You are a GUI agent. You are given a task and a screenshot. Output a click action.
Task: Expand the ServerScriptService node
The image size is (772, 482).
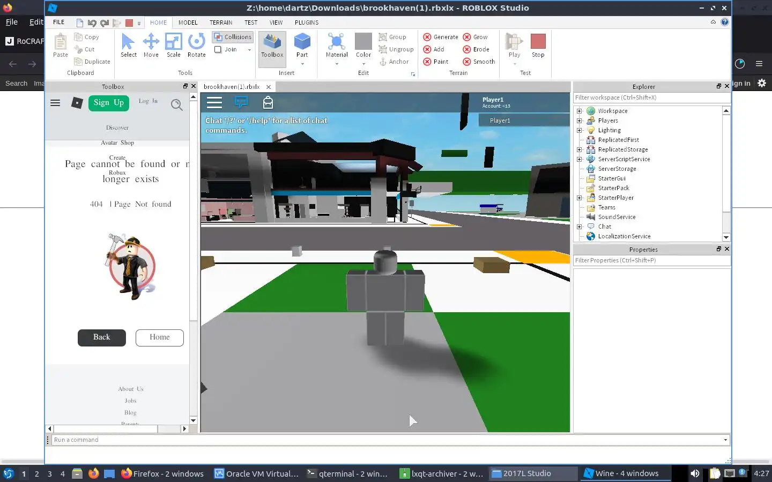pyautogui.click(x=579, y=159)
